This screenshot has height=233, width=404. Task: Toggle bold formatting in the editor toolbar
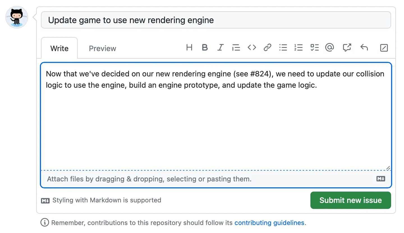coord(205,48)
